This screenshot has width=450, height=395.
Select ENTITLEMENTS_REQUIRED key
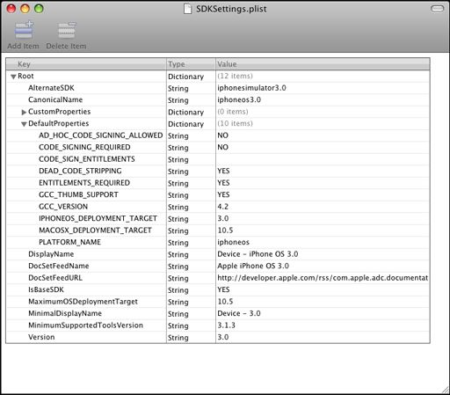[x=84, y=183]
